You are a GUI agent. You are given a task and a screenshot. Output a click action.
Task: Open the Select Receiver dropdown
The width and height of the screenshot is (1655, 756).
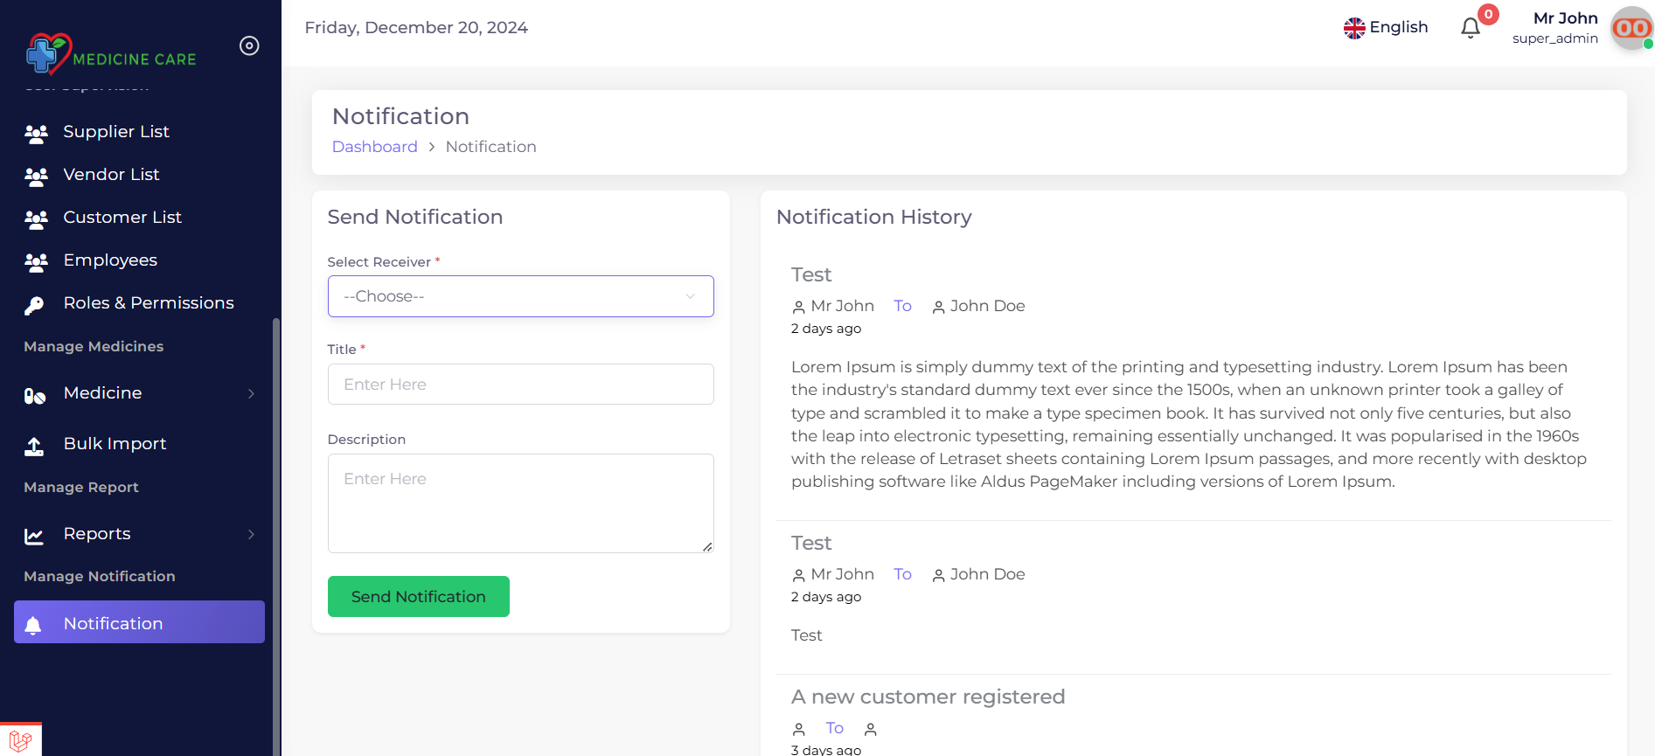pos(520,296)
